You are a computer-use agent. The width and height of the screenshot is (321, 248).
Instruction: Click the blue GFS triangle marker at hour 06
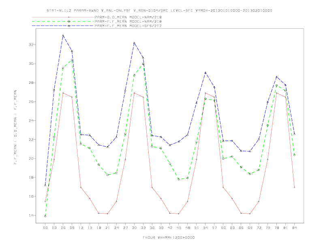click(x=63, y=36)
